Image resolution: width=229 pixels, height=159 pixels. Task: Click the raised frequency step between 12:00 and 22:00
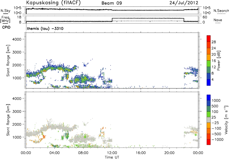point(148,18)
